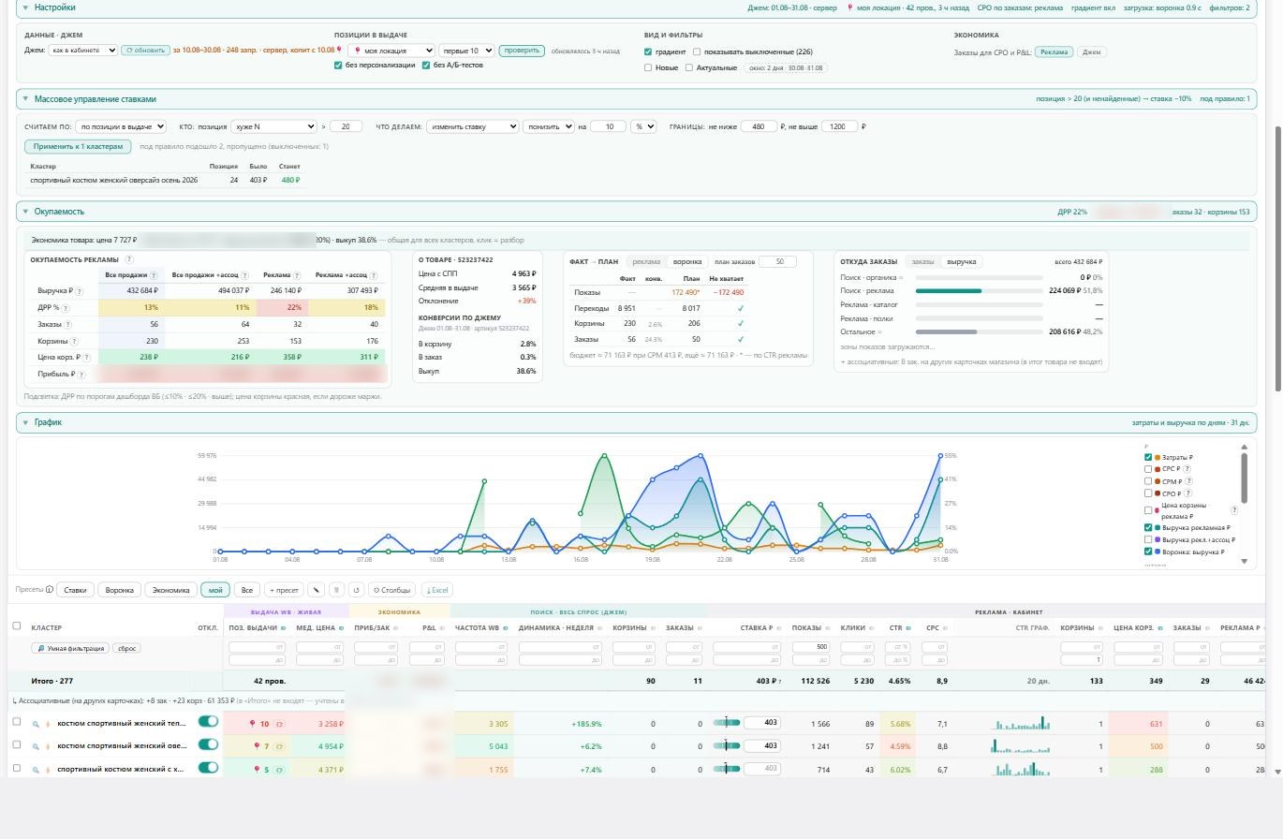Viewport: 1283px width, 839px height.
Task: Turn off the switch for "костюм спортивный женский теп…"
Action: click(208, 722)
